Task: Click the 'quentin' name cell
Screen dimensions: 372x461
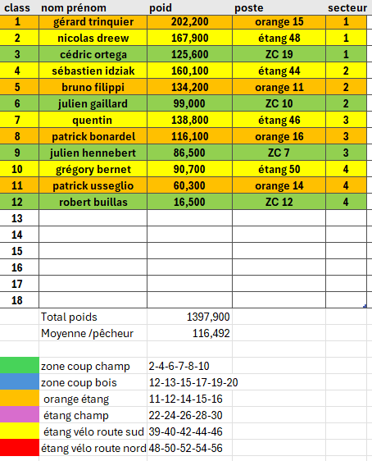Action: [x=93, y=120]
